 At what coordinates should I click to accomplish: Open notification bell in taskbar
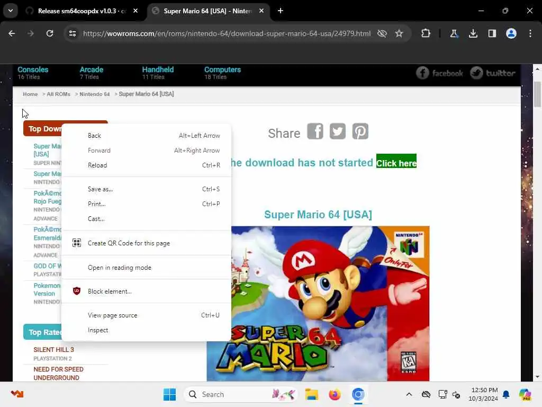coord(506,394)
